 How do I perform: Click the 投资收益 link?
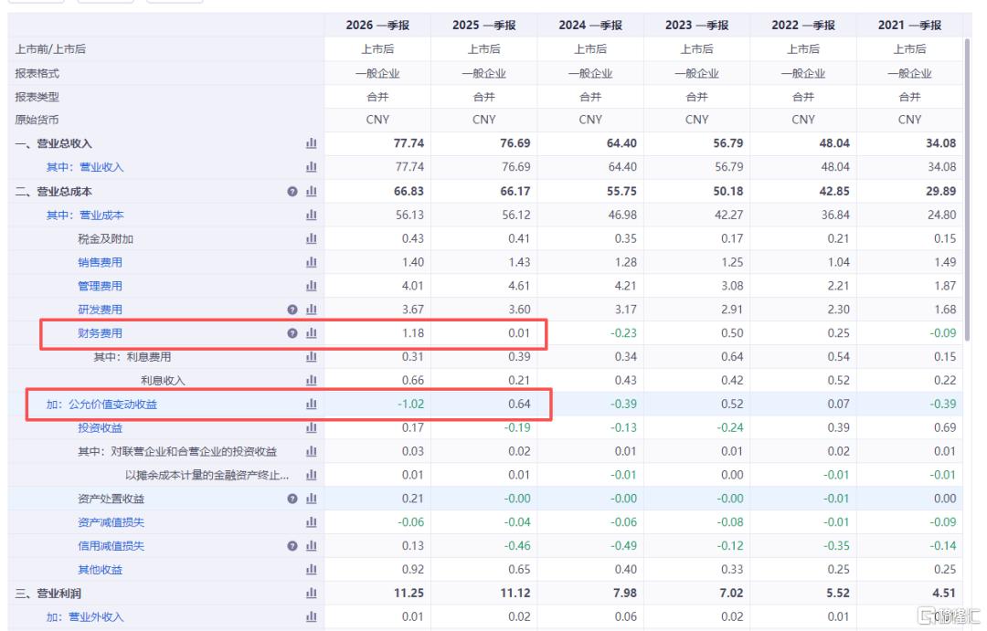click(101, 427)
